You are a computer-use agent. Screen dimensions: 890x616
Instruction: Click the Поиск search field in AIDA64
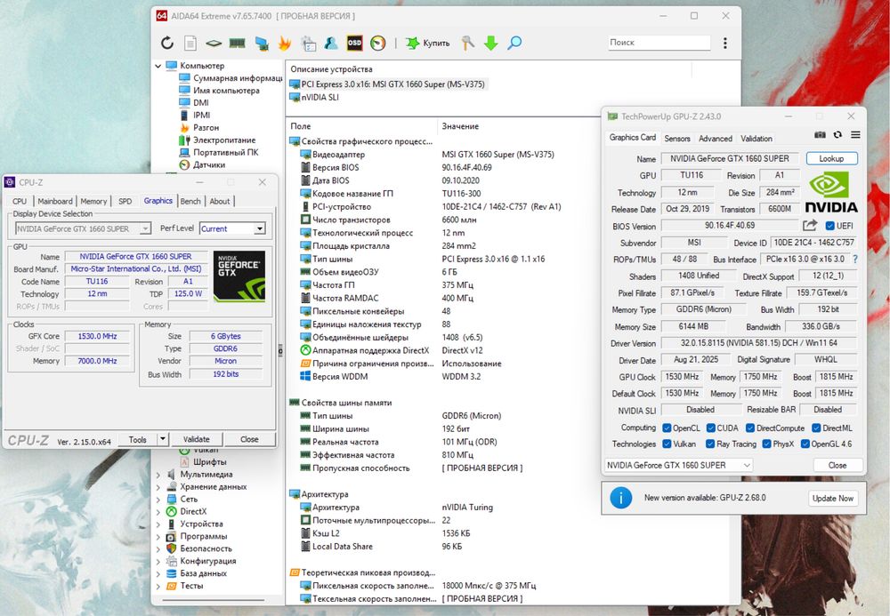tap(659, 43)
